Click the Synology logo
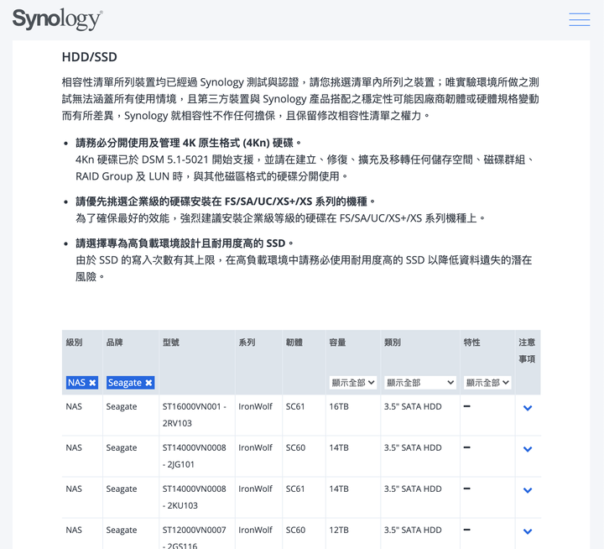Viewport: 604px width, 549px height. coord(57,19)
